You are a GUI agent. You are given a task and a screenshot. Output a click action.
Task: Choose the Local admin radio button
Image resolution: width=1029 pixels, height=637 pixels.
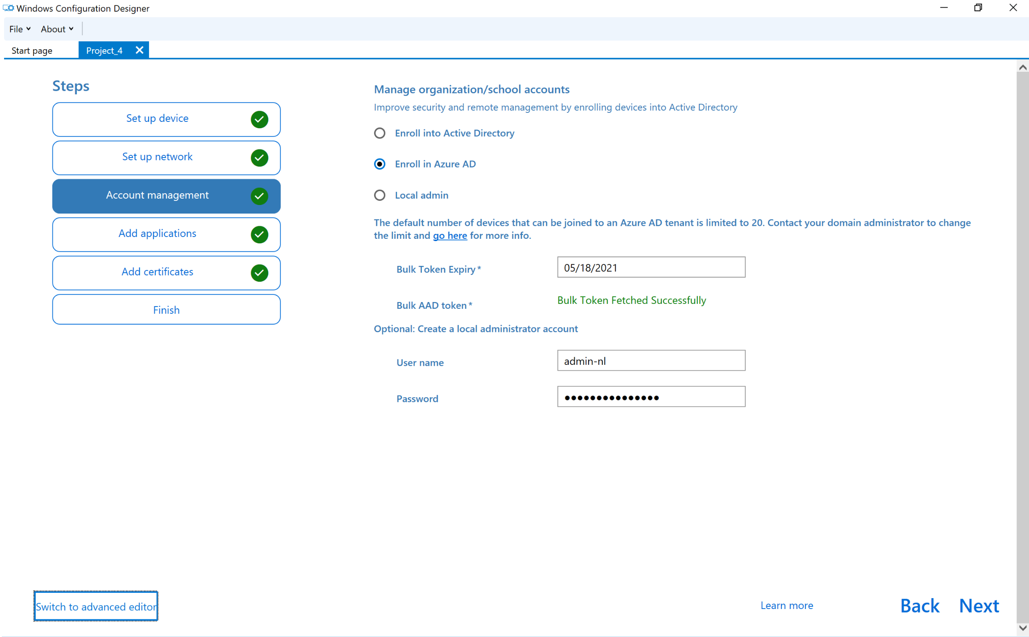point(379,195)
